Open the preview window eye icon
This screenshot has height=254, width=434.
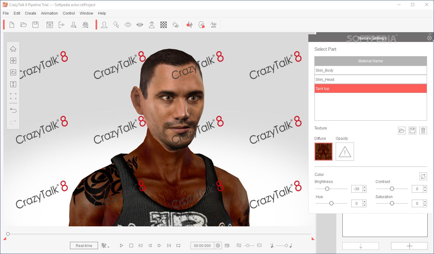[50, 25]
